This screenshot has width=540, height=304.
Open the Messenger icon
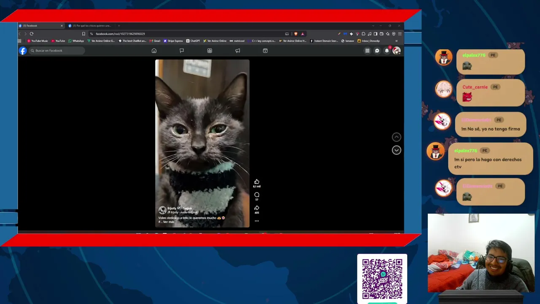coord(377,51)
